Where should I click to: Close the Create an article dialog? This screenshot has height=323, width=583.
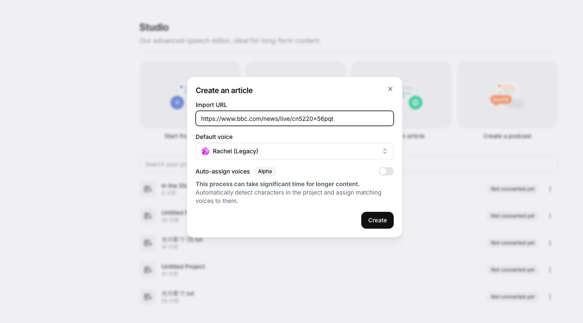click(x=390, y=89)
